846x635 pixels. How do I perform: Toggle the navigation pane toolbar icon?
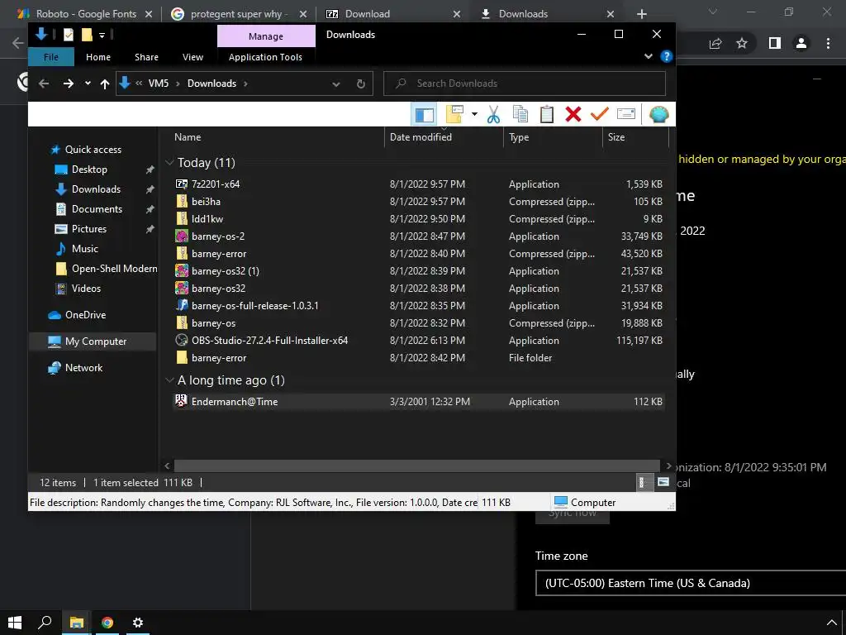coord(424,114)
